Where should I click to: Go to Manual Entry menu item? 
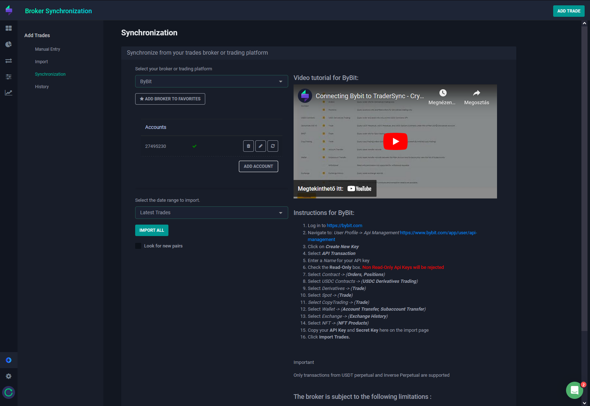click(48, 49)
